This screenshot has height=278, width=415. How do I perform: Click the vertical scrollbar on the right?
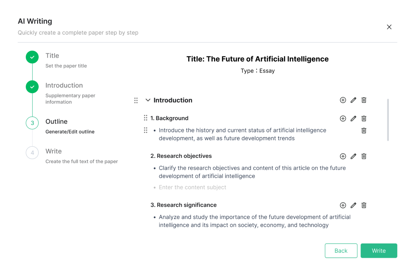click(388, 119)
